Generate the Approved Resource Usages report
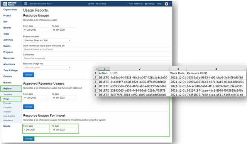The width and height of the screenshot is (247, 144). point(29,107)
